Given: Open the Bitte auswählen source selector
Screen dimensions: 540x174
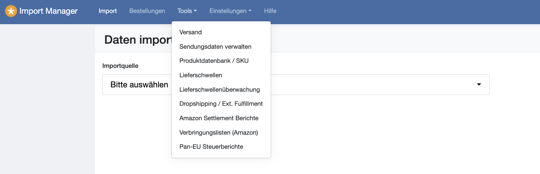Looking at the screenshot, I should (x=296, y=85).
